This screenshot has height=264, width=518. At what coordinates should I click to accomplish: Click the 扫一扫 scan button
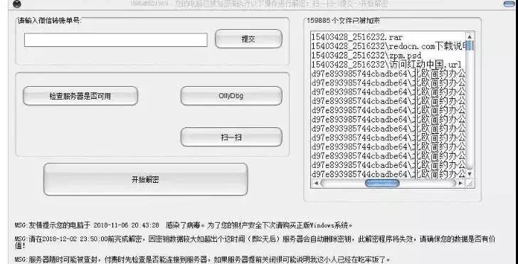tap(231, 137)
